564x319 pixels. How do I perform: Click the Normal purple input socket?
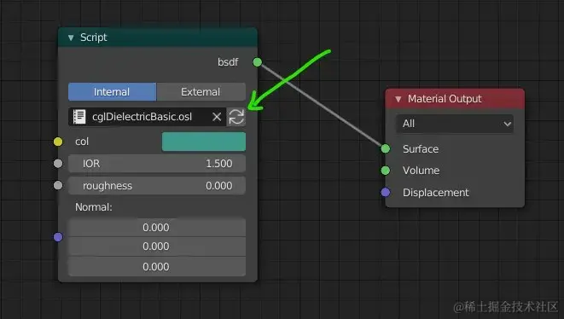pos(58,237)
